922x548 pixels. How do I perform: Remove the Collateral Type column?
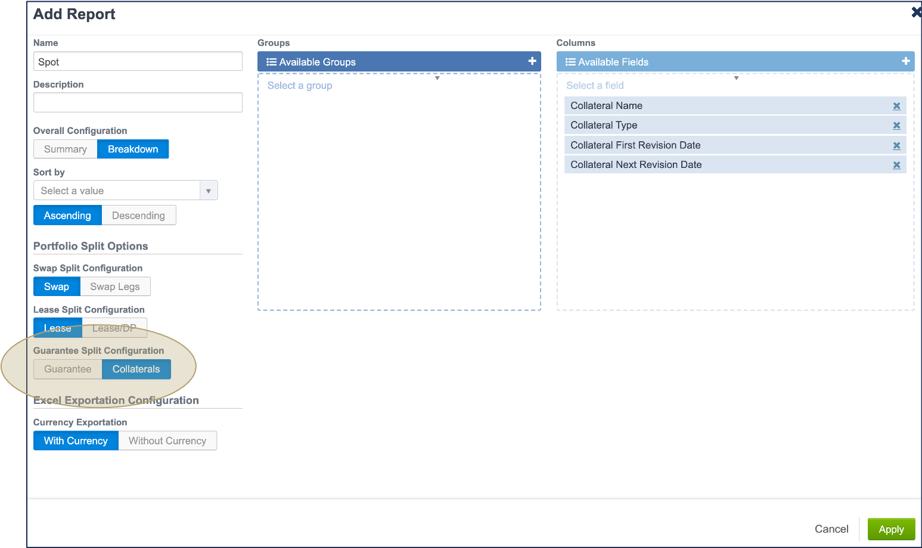[x=896, y=126]
